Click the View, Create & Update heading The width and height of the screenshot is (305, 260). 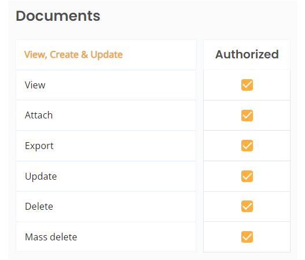coord(74,54)
